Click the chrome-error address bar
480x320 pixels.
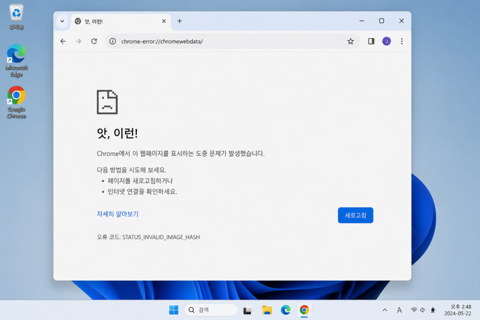pos(232,41)
